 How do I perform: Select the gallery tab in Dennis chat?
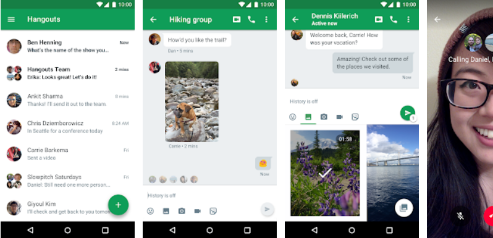(x=308, y=117)
